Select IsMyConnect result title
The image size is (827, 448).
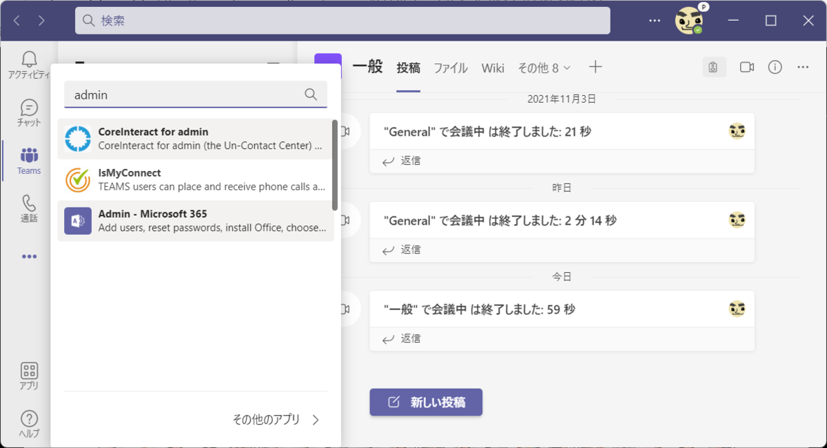coord(130,173)
